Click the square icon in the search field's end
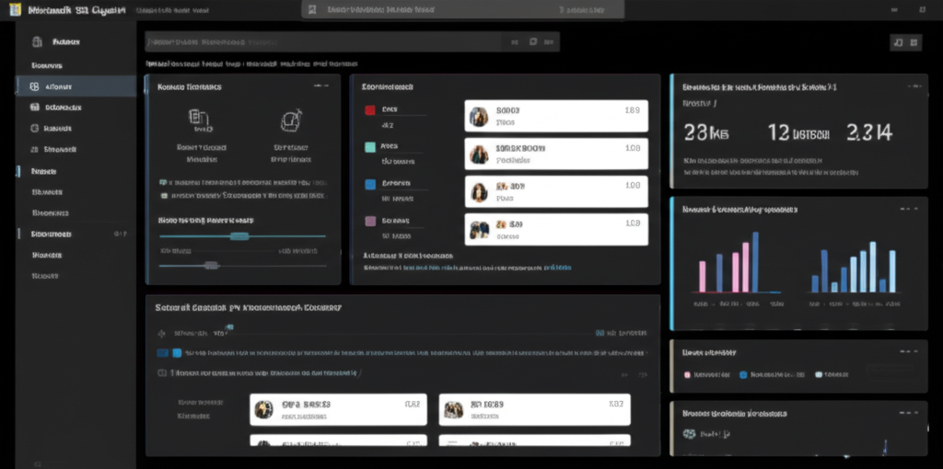 [x=533, y=42]
